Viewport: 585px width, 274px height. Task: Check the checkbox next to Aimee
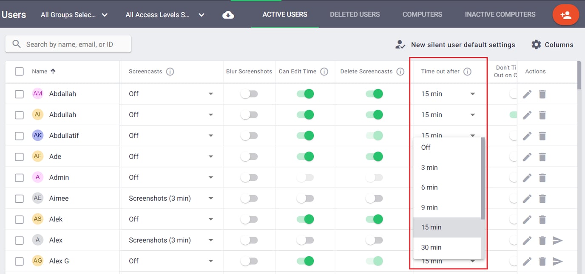click(x=19, y=199)
